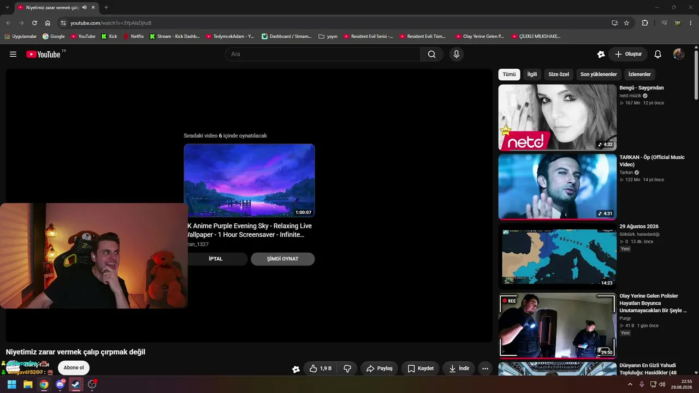Open the Chrome tab search dropdown
This screenshot has width=699, height=393.
(7, 8)
